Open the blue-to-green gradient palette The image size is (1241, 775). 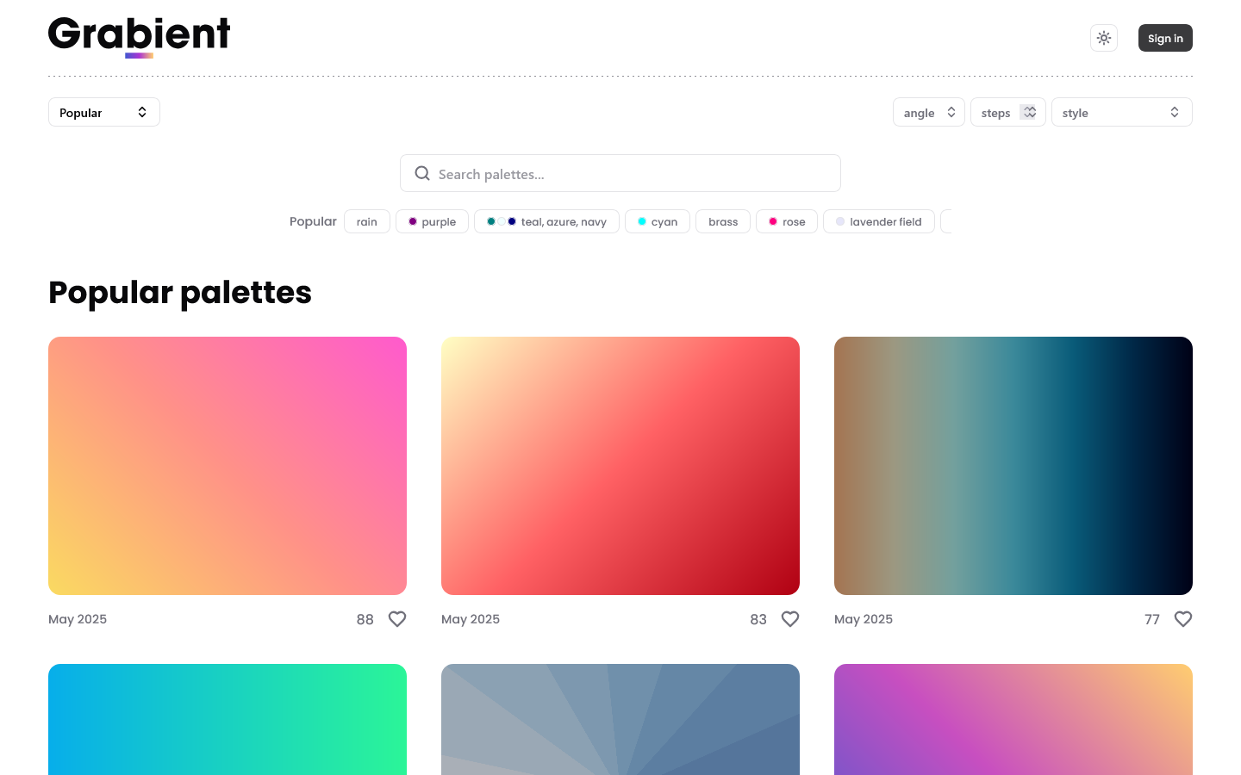tap(228, 719)
